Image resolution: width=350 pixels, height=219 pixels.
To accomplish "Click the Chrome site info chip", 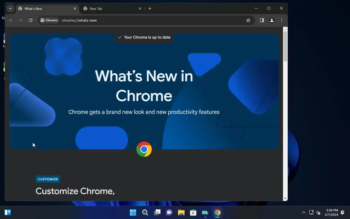I will [49, 20].
